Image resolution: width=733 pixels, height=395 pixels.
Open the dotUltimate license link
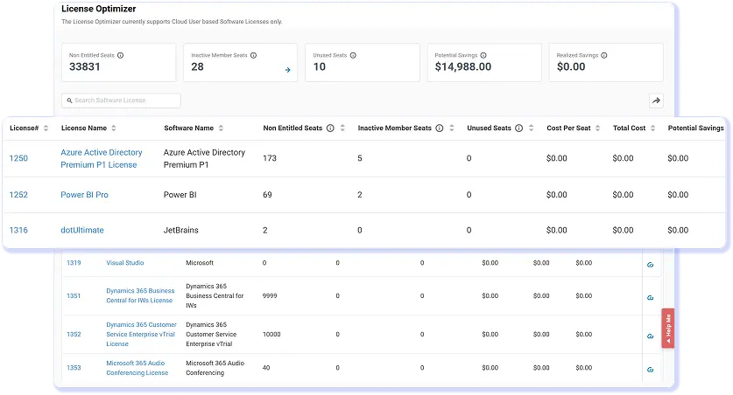point(82,231)
